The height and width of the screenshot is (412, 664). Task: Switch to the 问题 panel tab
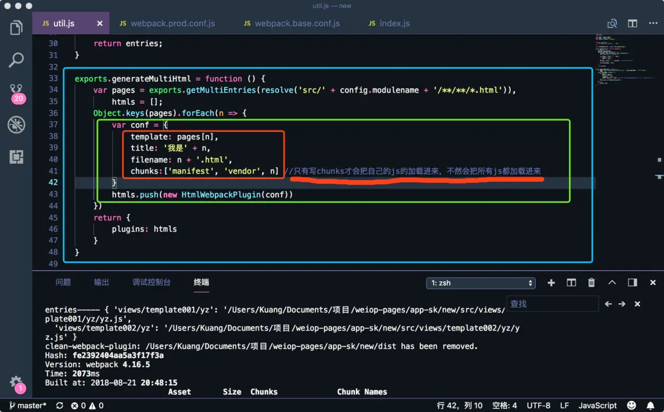63,282
